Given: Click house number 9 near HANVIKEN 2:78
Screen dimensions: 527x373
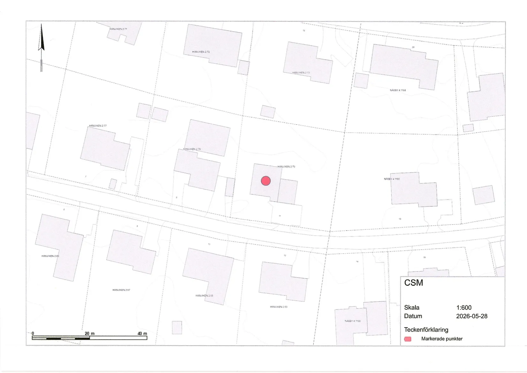Looking at the screenshot, I should tap(176, 198).
